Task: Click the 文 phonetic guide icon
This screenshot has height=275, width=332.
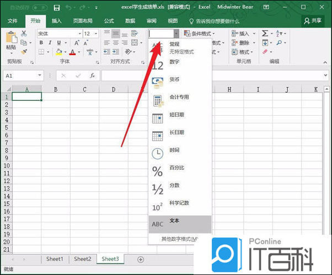Action: point(90,52)
